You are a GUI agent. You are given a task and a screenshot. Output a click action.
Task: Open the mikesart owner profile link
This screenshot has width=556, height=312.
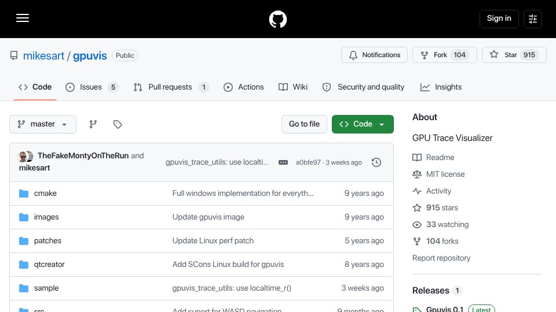click(43, 55)
